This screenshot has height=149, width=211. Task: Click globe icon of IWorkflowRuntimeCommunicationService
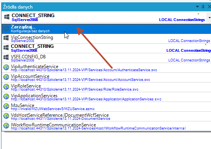click(6, 126)
